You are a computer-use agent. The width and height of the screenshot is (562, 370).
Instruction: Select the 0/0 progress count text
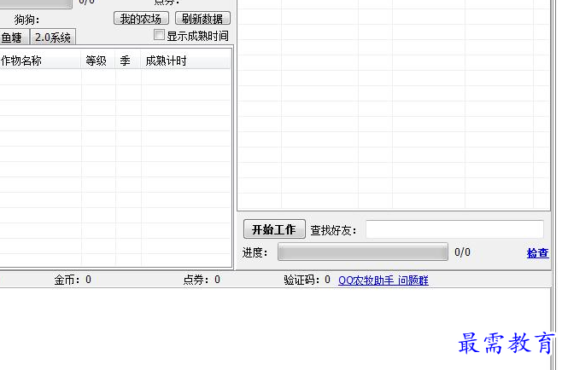[462, 251]
